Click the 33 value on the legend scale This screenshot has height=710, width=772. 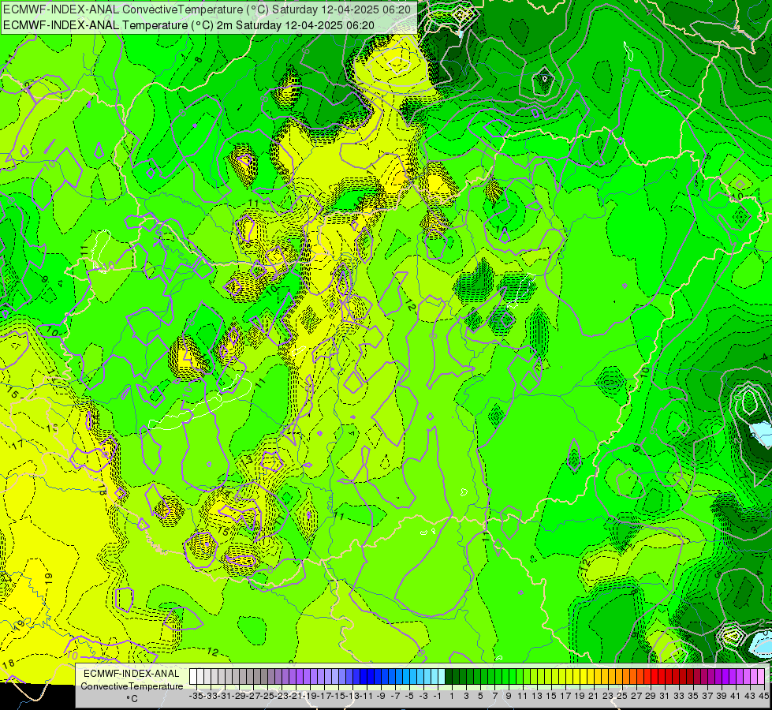click(x=679, y=696)
